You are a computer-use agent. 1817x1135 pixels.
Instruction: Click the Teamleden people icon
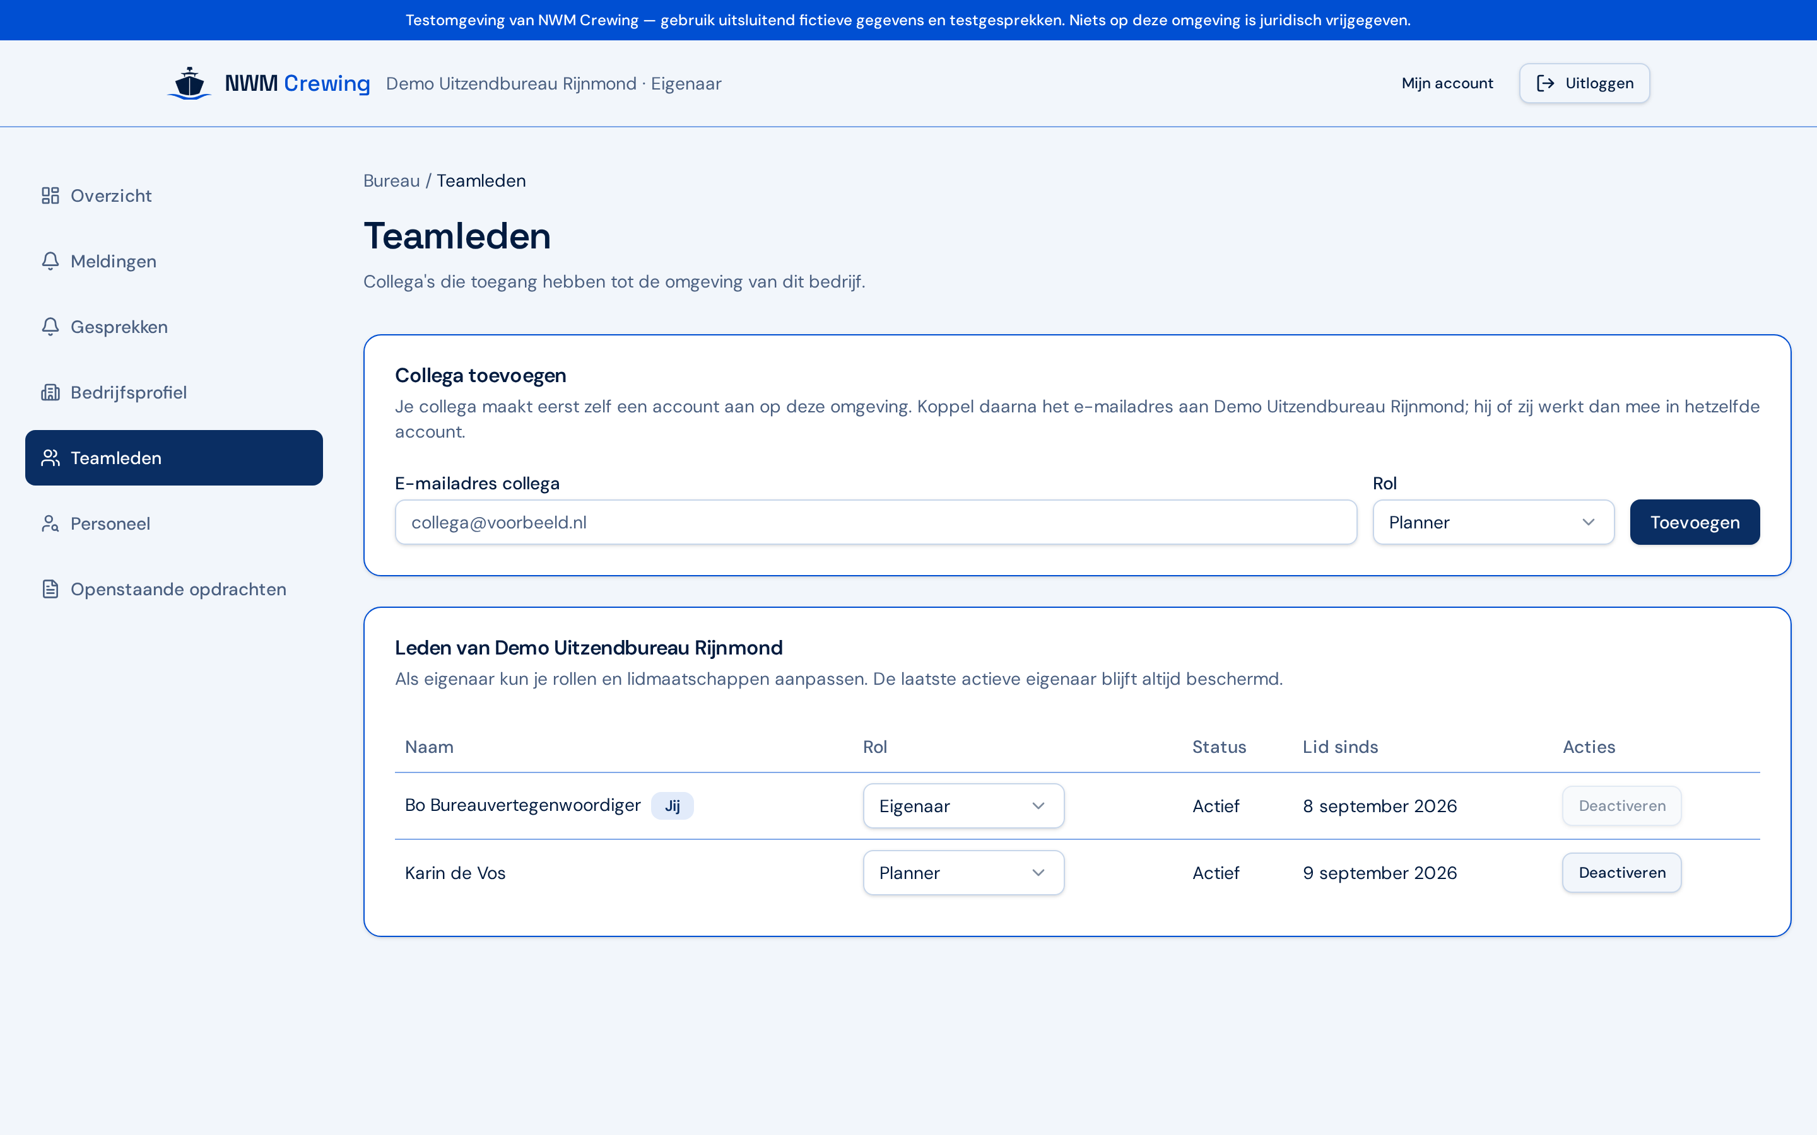[x=50, y=458]
